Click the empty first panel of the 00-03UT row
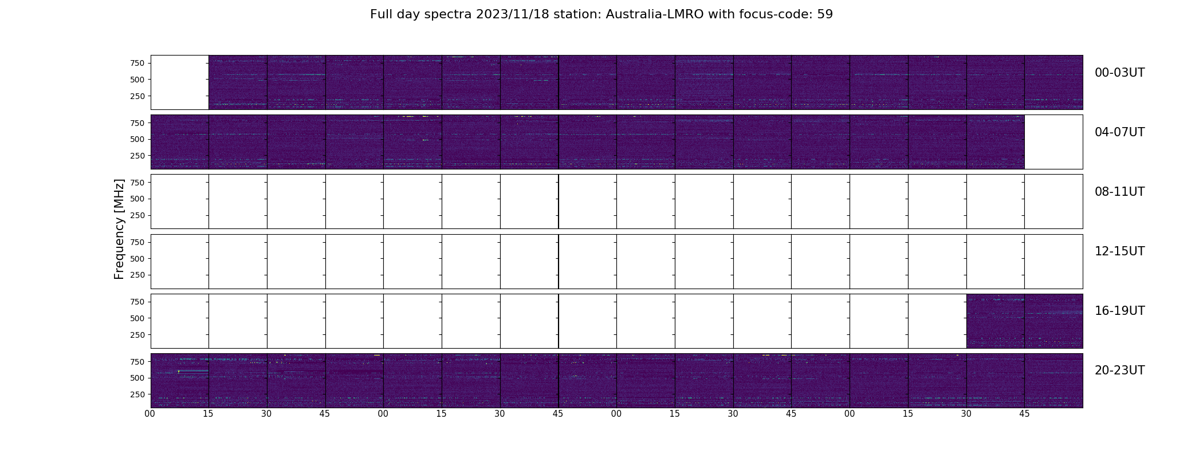 [x=180, y=82]
